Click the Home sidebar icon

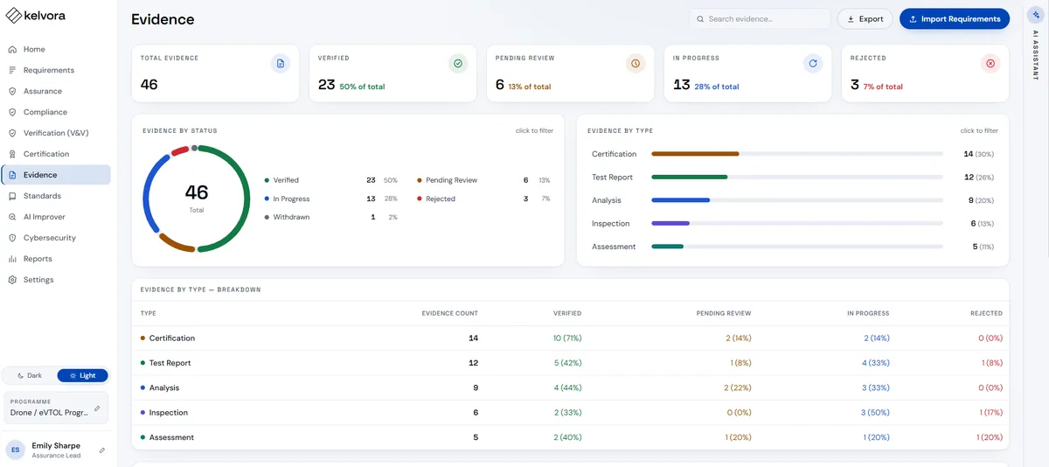coord(12,49)
